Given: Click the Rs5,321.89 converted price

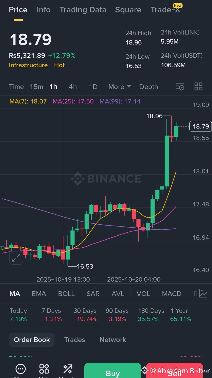Looking at the screenshot, I should click(27, 55).
